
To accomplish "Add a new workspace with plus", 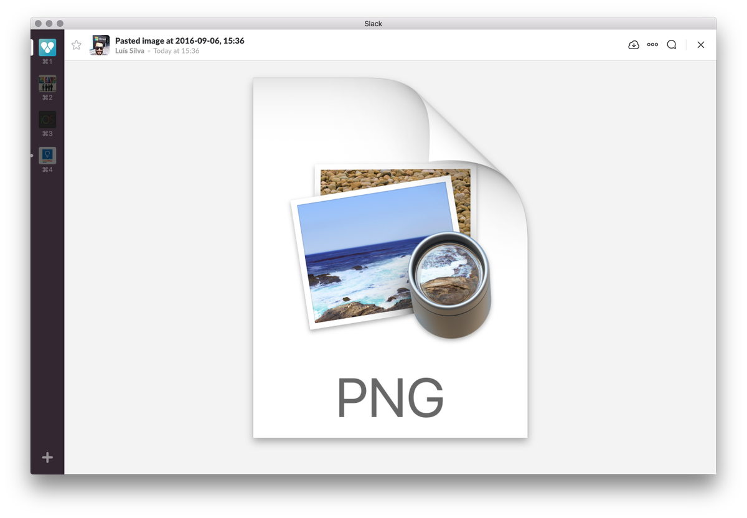I will 47,458.
